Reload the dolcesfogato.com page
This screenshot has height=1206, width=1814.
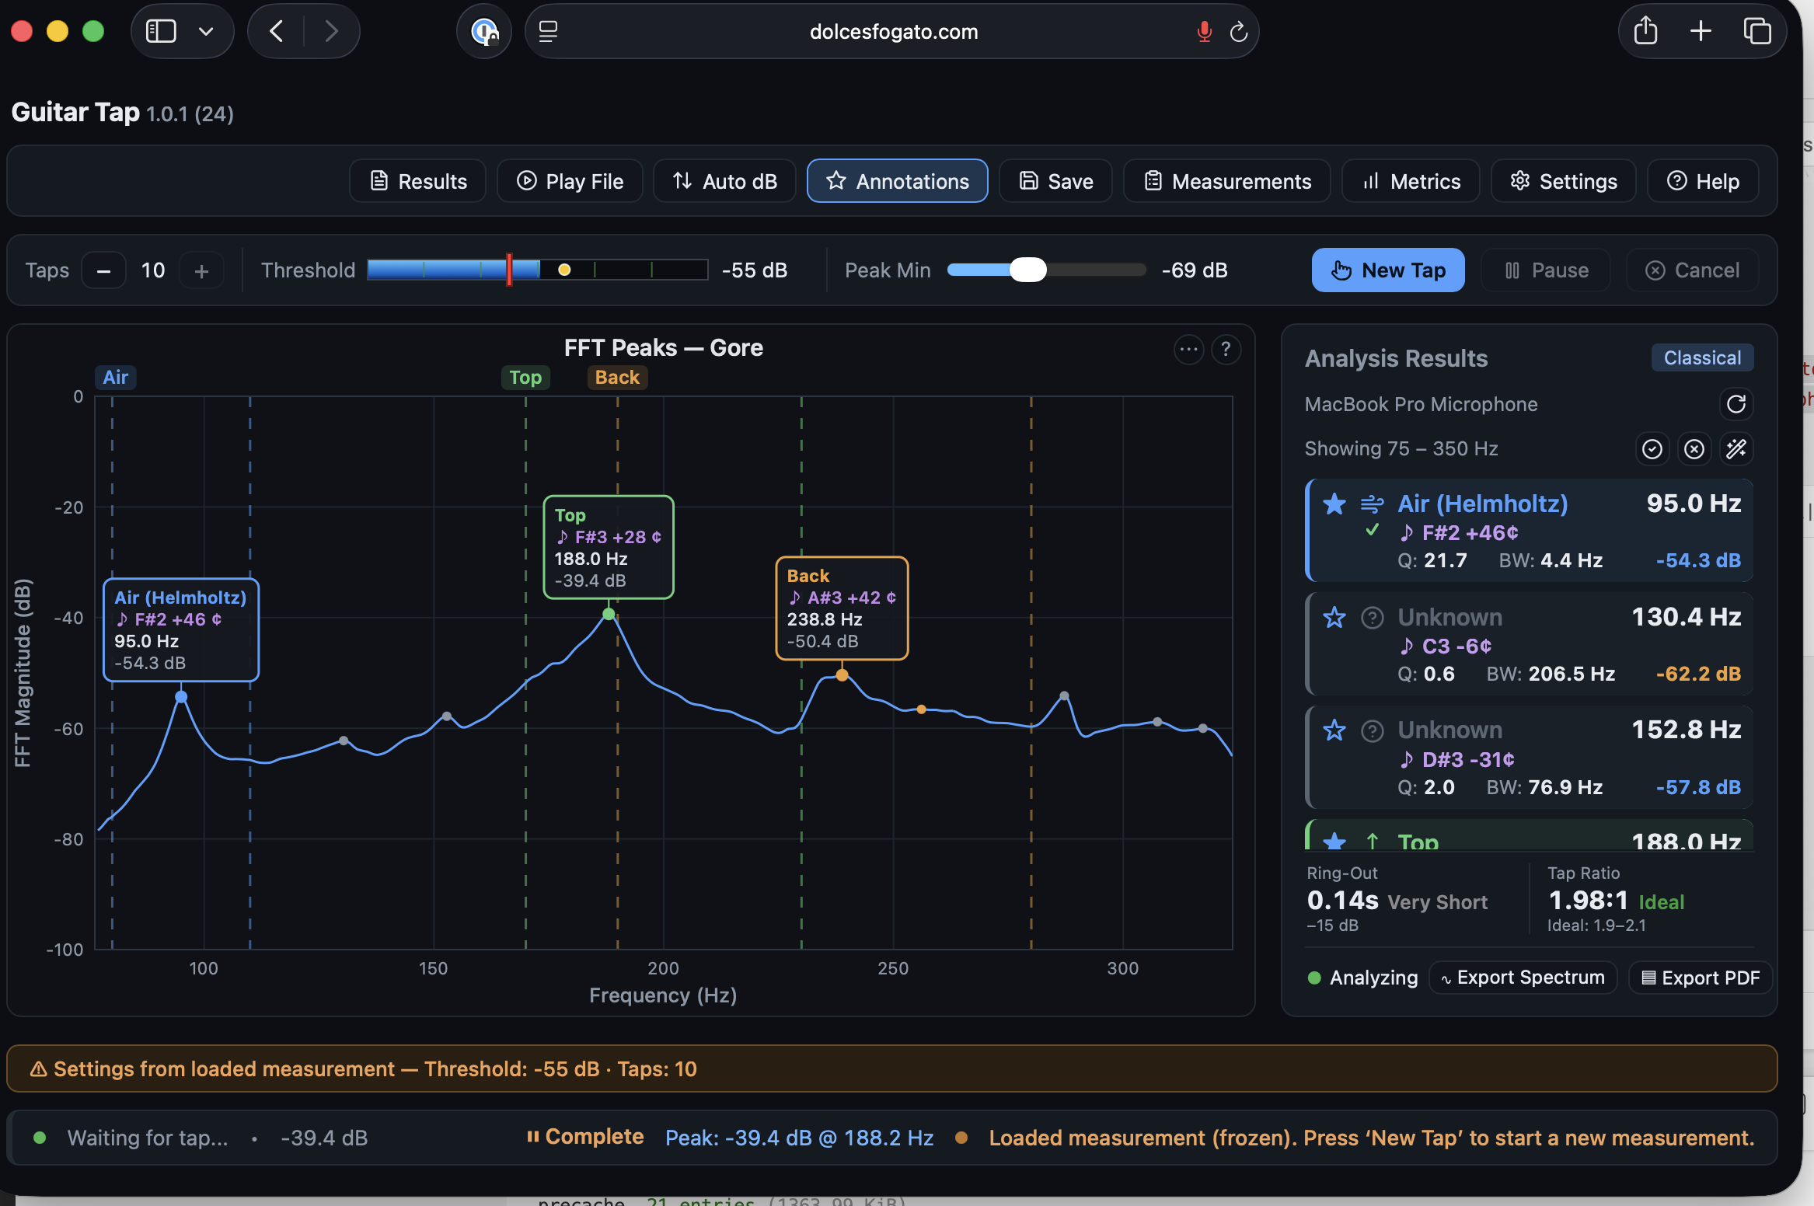(x=1239, y=31)
